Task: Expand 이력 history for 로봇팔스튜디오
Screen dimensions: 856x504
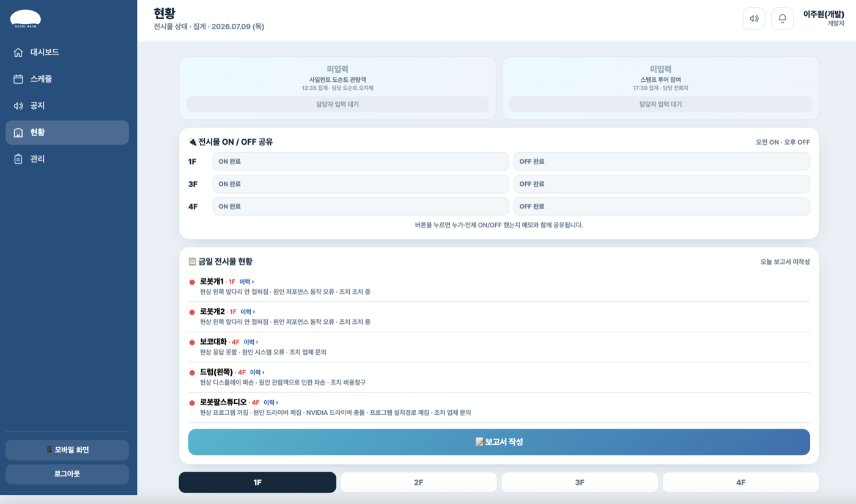Action: (x=271, y=403)
